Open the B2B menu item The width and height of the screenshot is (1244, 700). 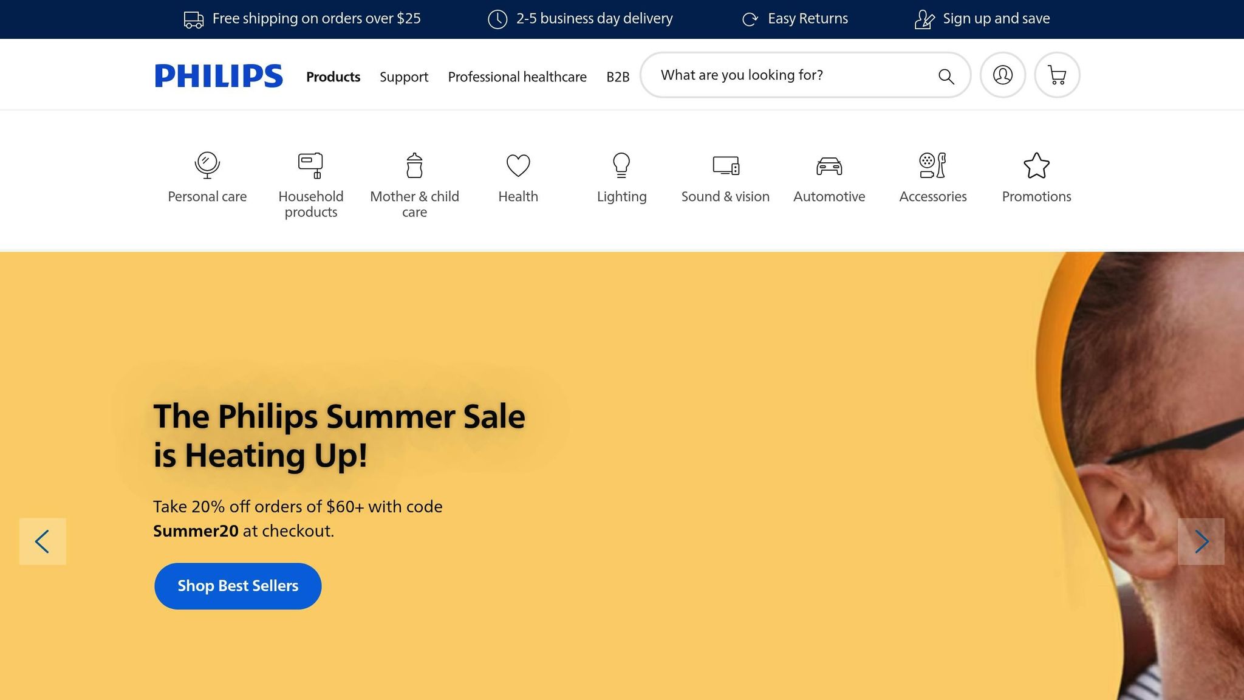click(618, 77)
